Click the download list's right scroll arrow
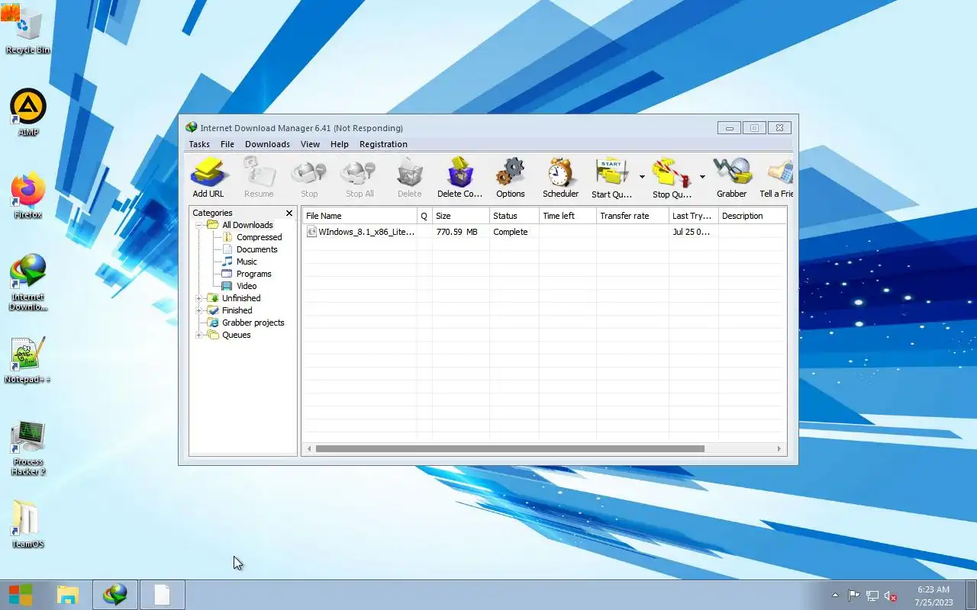 point(779,449)
